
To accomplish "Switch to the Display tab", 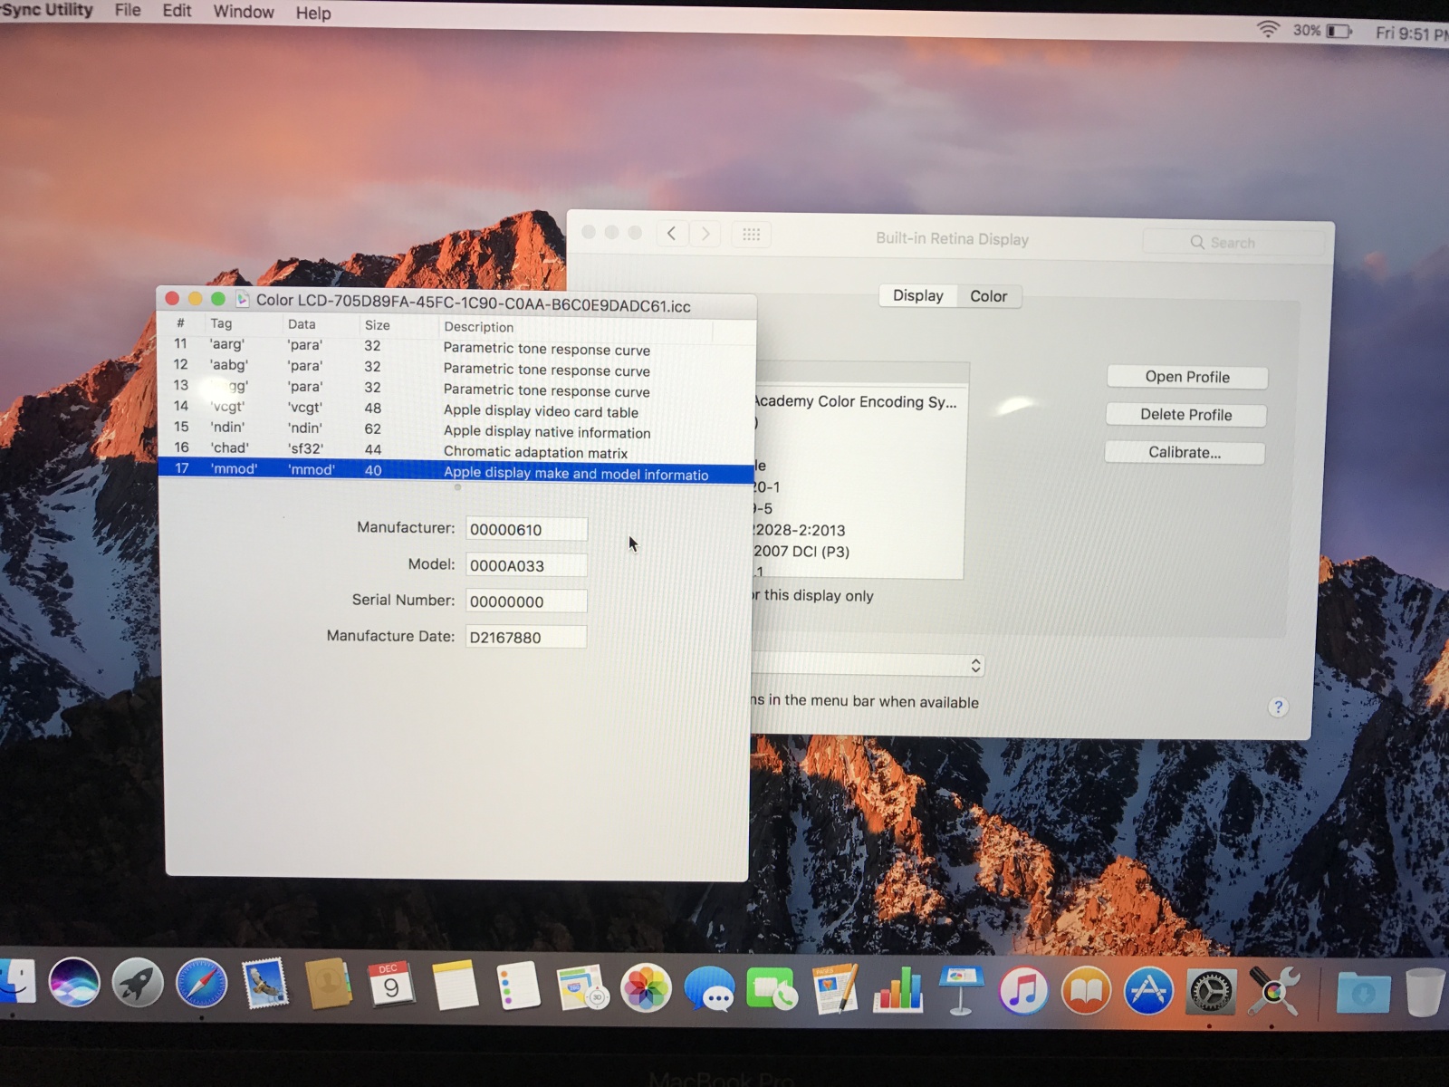I will click(x=917, y=295).
